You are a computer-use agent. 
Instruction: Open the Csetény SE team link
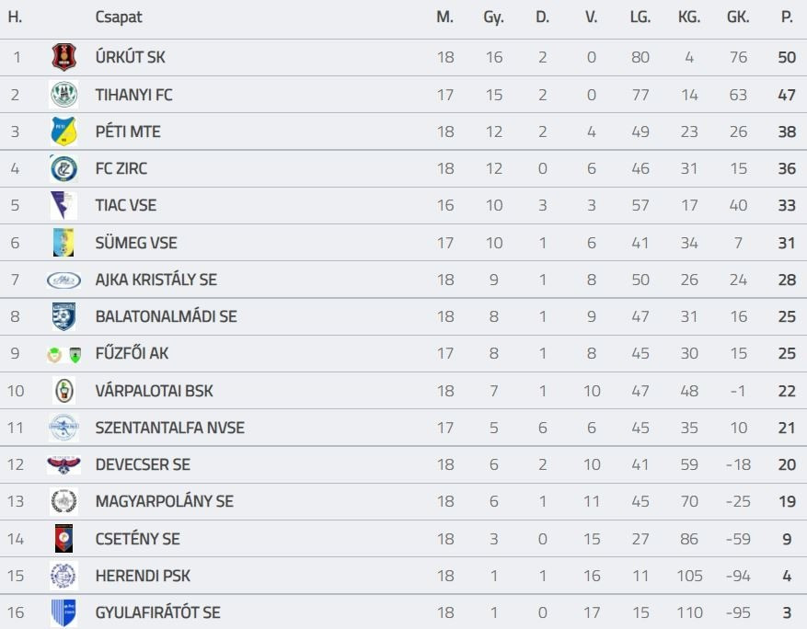tap(137, 539)
